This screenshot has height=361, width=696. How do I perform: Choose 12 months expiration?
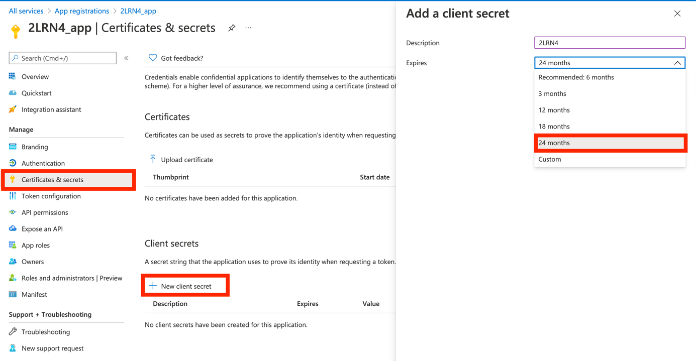(x=610, y=110)
